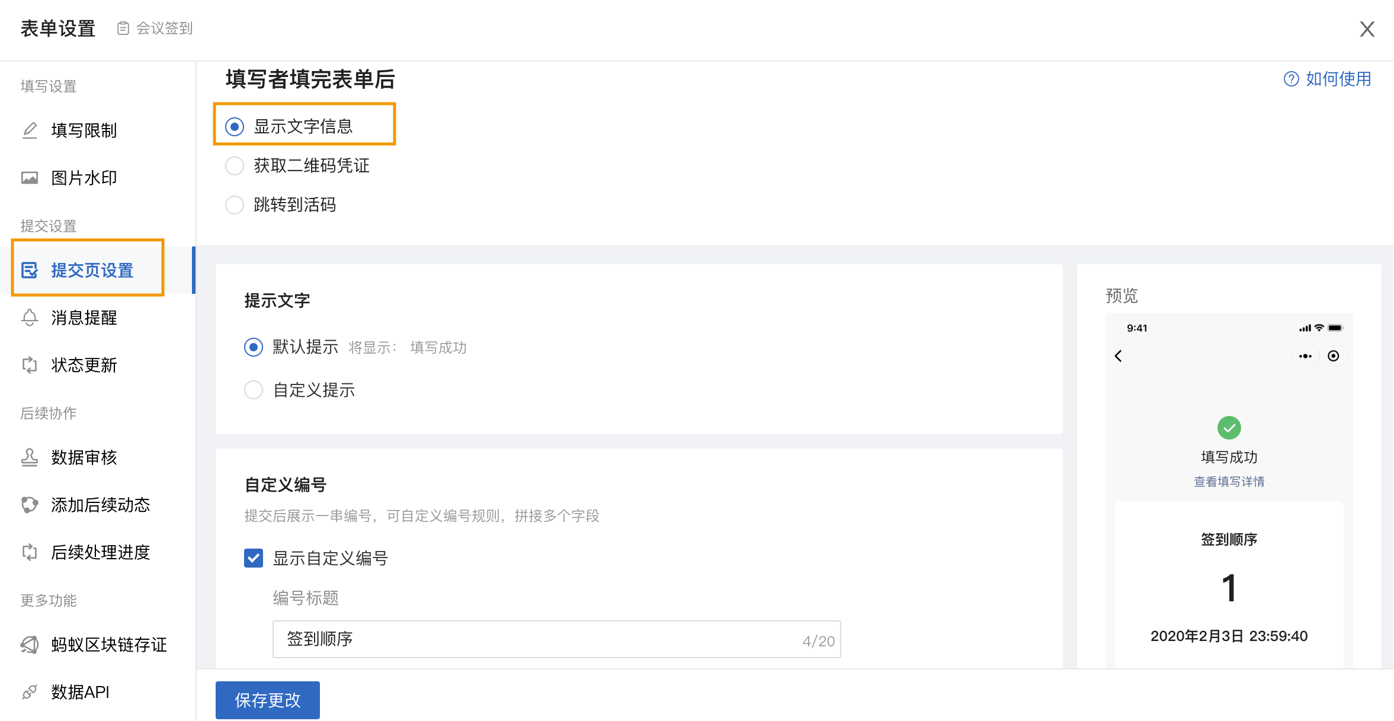This screenshot has height=721, width=1394.
Task: Choose the 自定义提示 radio option
Action: click(254, 390)
